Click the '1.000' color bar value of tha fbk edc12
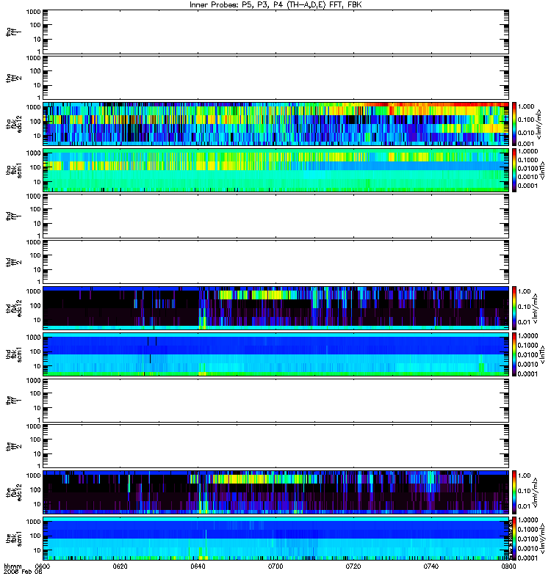This screenshot has width=551, height=587. pyautogui.click(x=526, y=106)
